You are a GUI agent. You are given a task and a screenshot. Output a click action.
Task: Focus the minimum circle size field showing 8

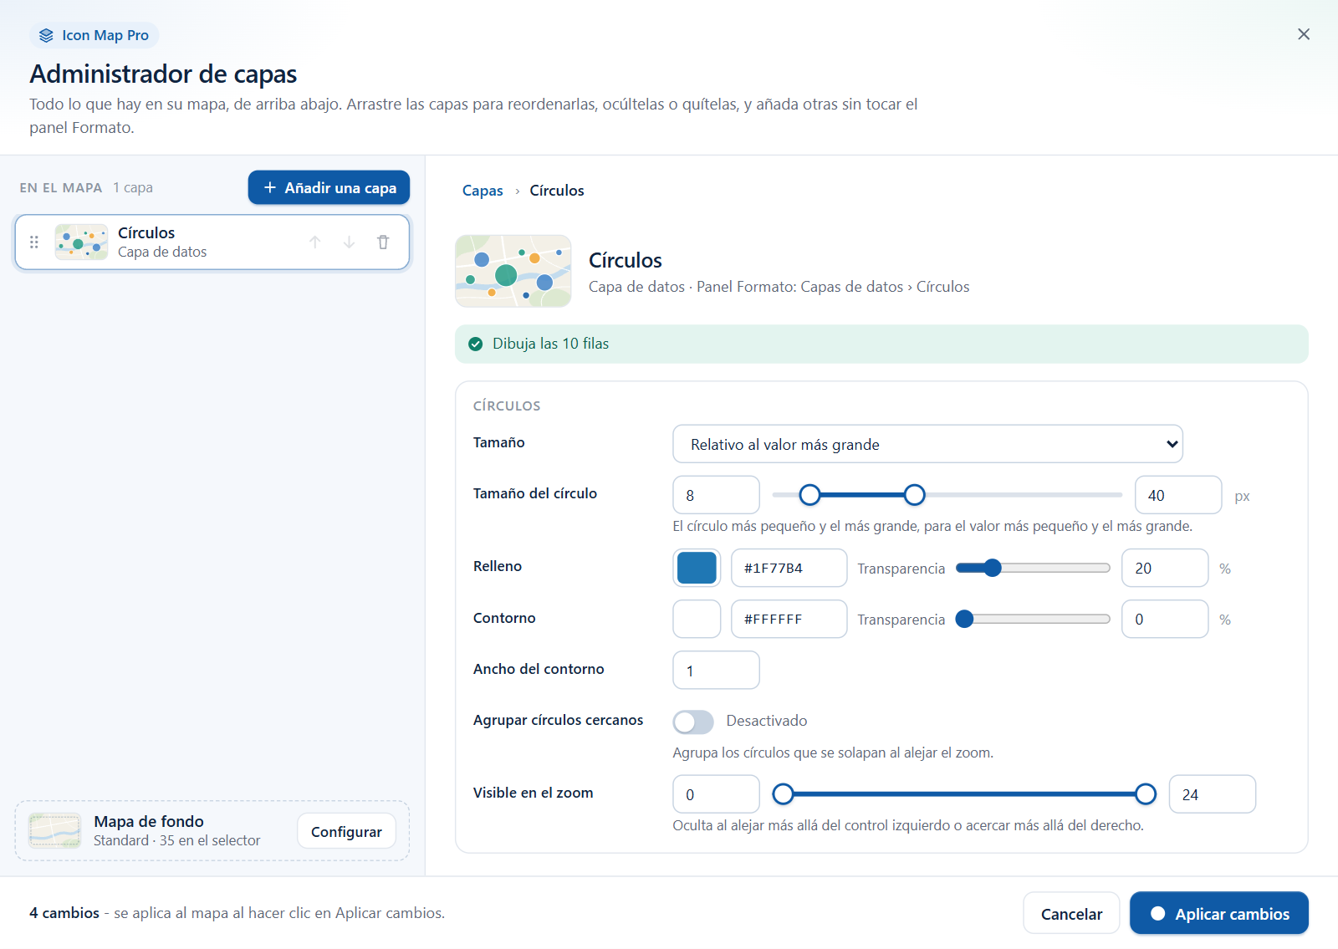716,495
